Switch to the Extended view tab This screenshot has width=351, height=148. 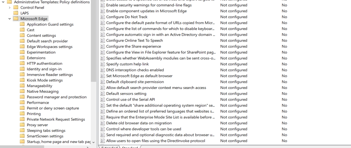tap(109, 147)
